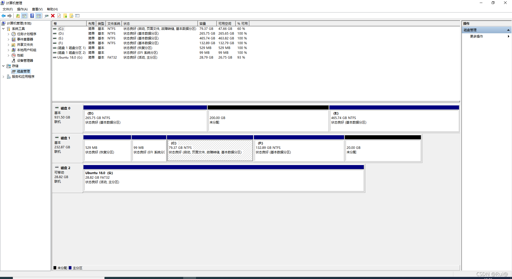Image resolution: width=512 pixels, height=279 pixels.
Task: Select the (F:) 132.89 GB NTFS partition block
Action: pos(299,148)
